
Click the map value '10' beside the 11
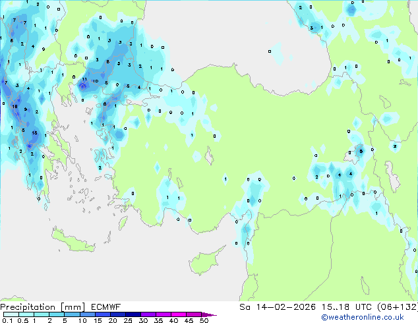click(x=96, y=81)
